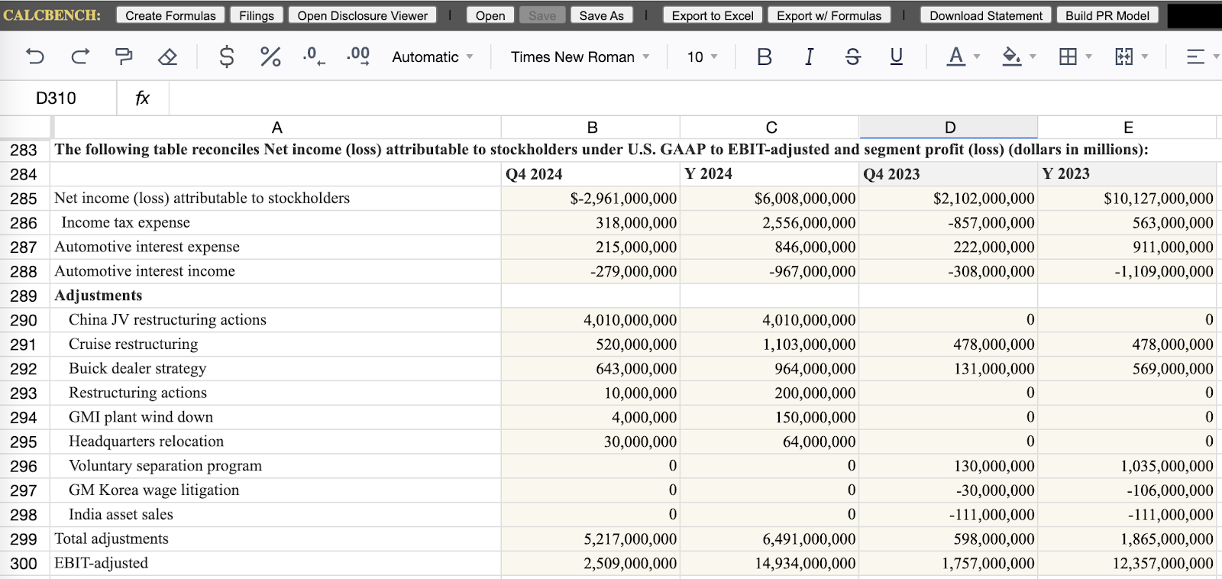This screenshot has width=1222, height=579.
Task: Open the Filings button
Action: [x=257, y=15]
